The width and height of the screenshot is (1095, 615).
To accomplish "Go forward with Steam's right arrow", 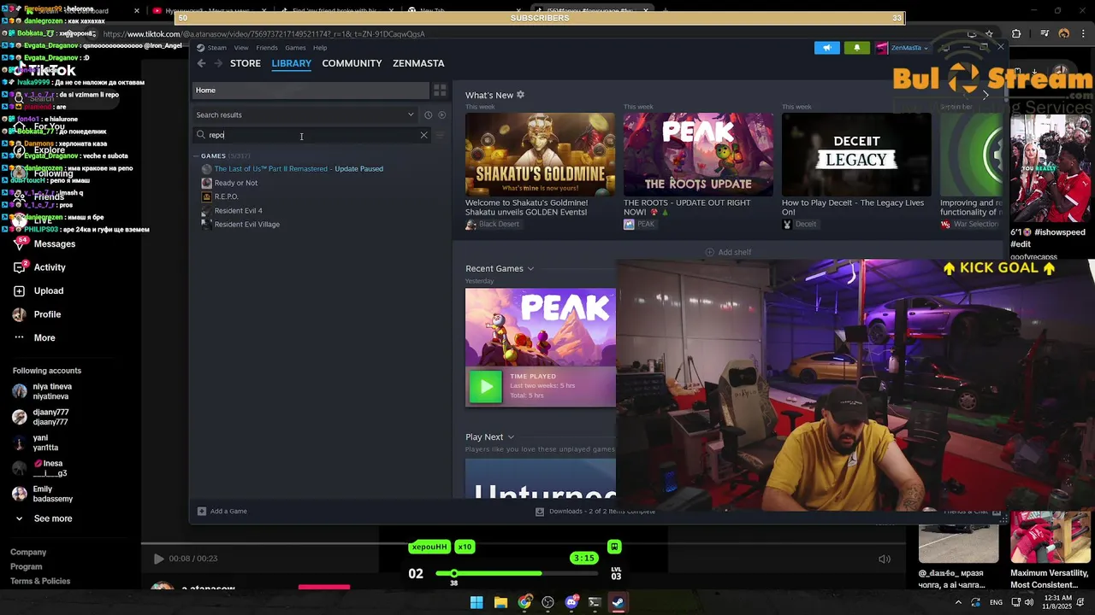I will pos(218,63).
